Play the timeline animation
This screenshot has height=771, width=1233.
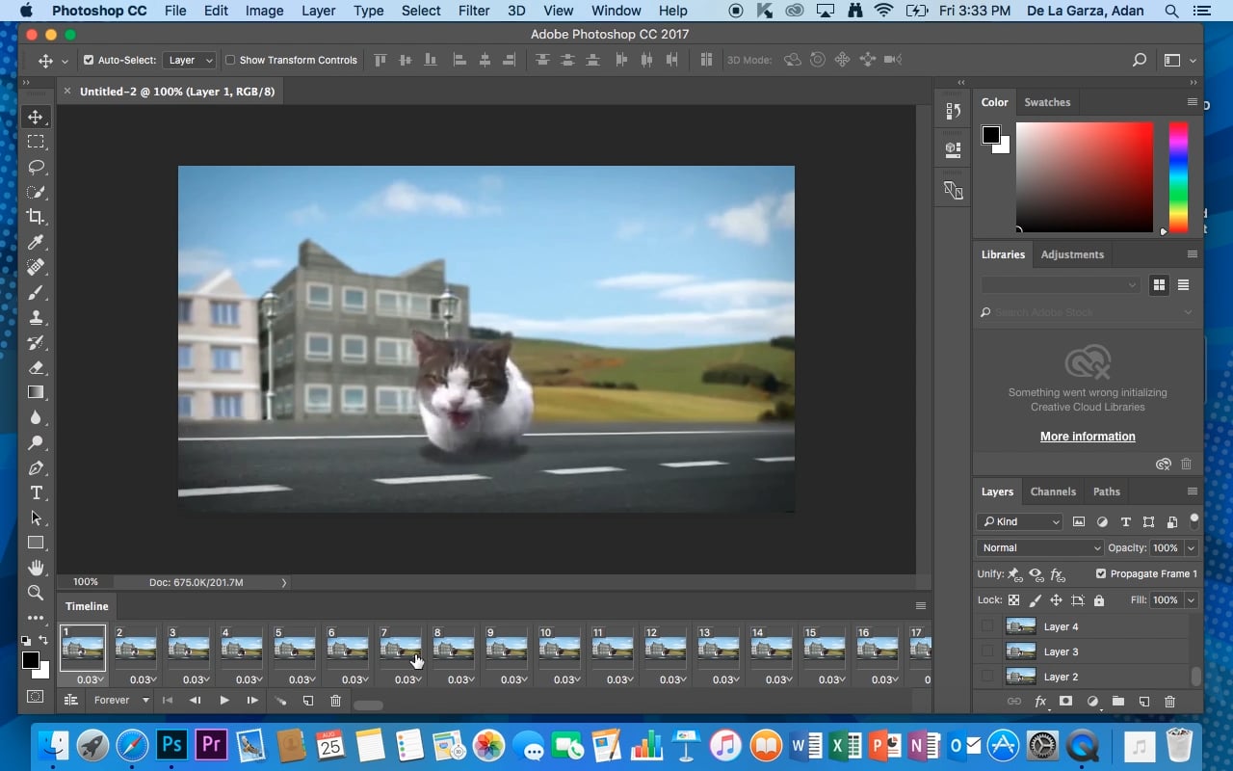[x=224, y=701]
